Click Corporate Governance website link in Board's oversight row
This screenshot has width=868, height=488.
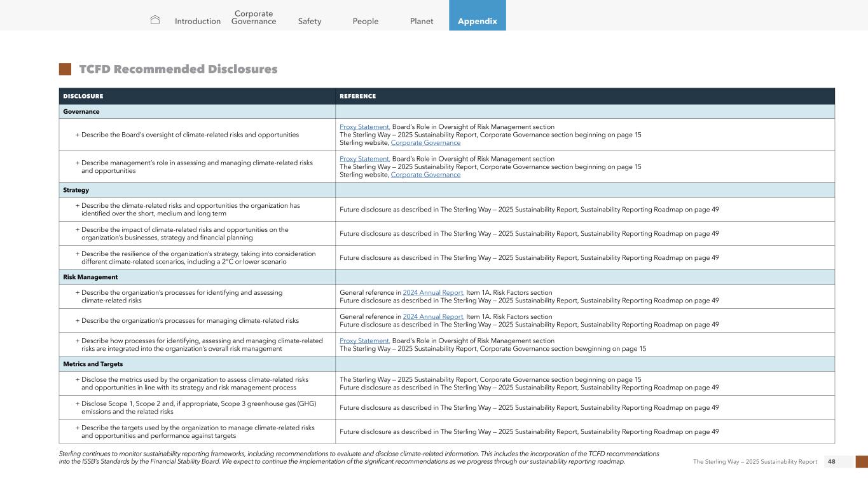click(425, 143)
